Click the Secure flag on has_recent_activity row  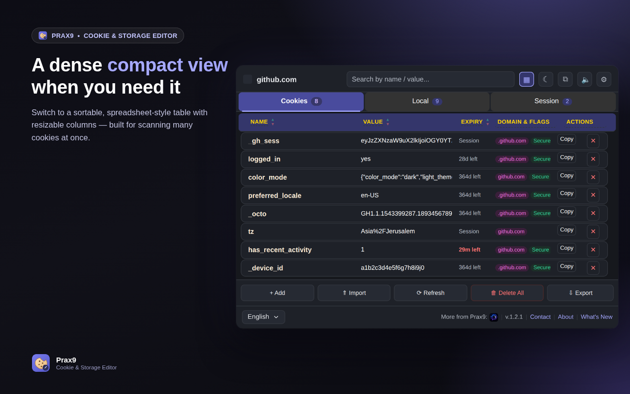click(x=540, y=250)
